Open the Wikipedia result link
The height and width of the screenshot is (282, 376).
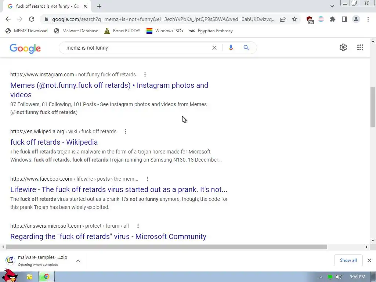click(54, 142)
